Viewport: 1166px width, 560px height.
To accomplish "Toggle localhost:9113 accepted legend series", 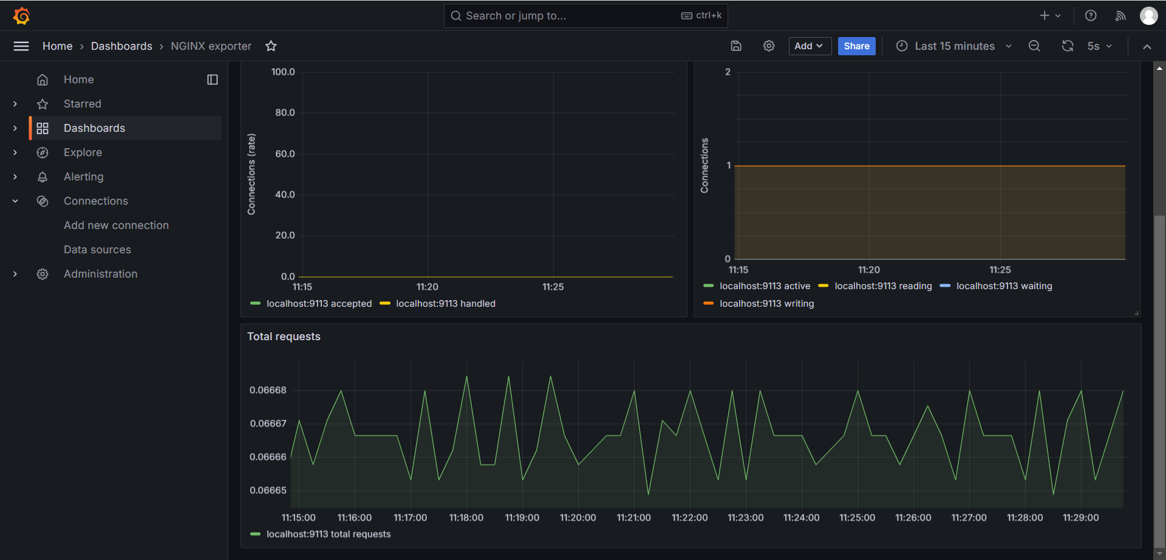I will point(319,304).
